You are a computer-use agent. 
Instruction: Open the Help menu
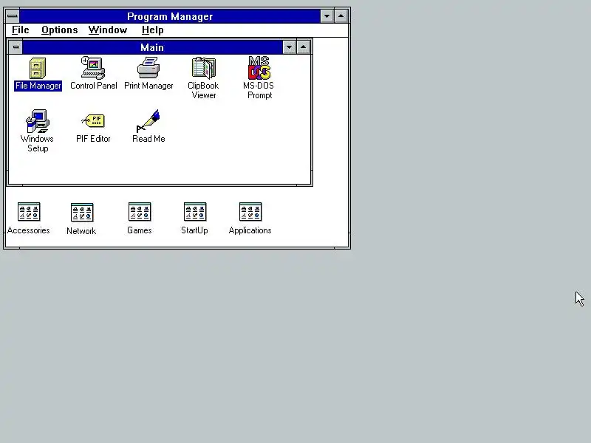[153, 30]
